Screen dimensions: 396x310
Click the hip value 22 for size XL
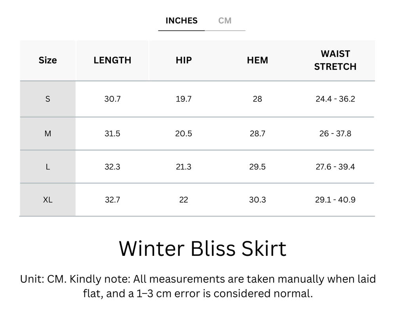tap(184, 199)
